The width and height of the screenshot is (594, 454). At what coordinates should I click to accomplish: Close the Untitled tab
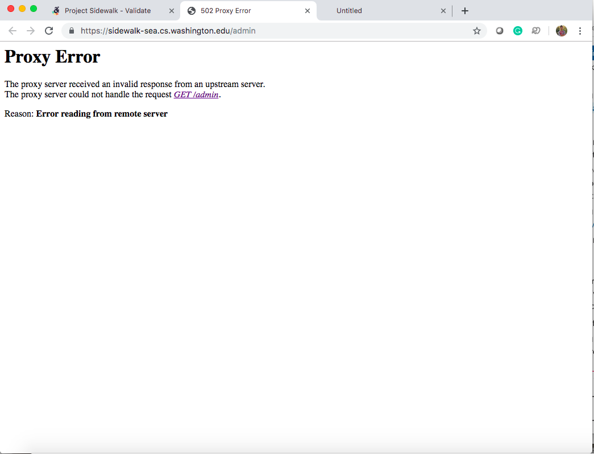443,11
